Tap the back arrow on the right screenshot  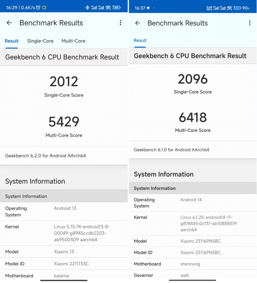coord(138,23)
